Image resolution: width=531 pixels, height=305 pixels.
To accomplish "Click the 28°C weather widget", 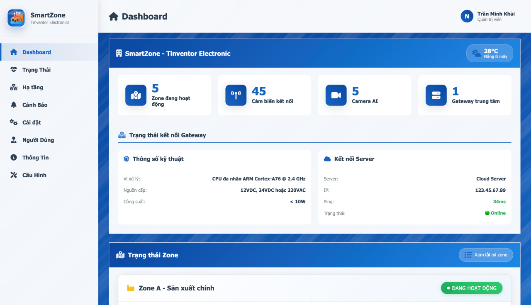I will pyautogui.click(x=490, y=54).
